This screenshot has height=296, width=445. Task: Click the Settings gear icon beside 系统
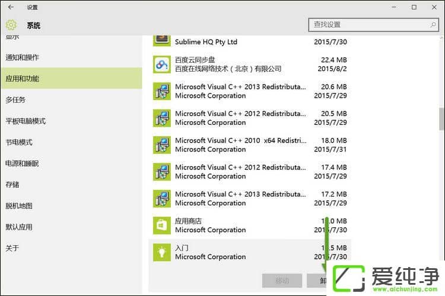pyautogui.click(x=11, y=25)
